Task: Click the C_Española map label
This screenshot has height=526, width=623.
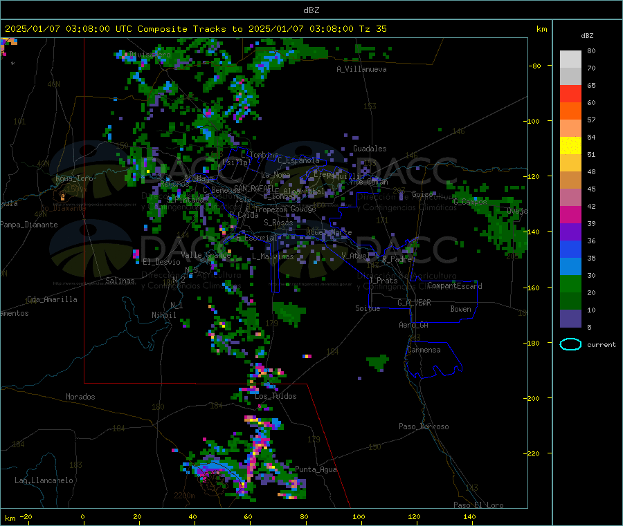Action: click(298, 160)
